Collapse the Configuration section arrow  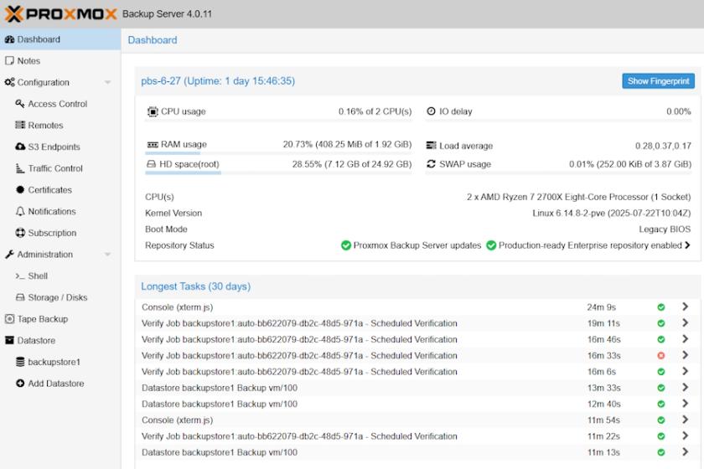coord(108,83)
